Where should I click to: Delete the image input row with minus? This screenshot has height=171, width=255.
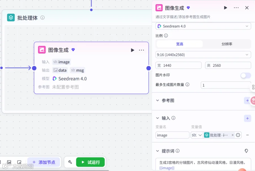(x=247, y=135)
